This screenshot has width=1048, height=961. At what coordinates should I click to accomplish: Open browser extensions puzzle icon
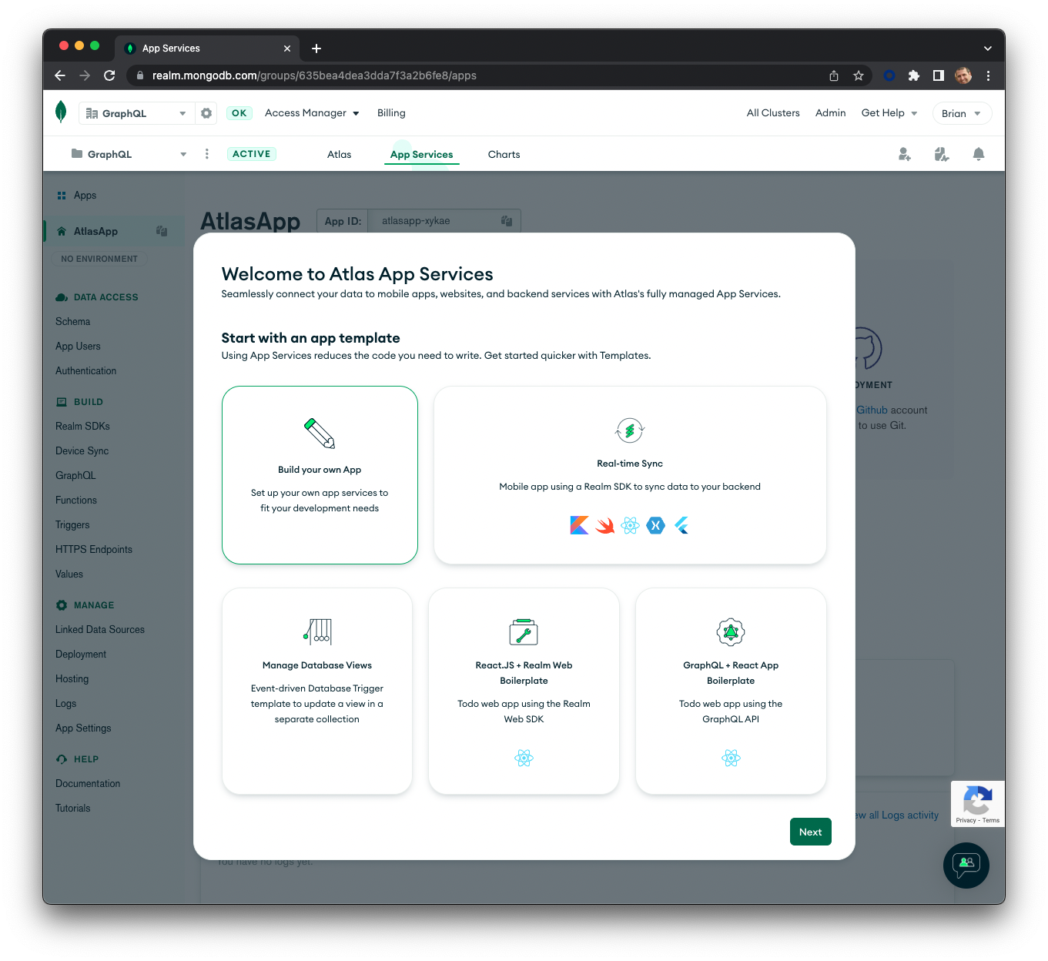point(914,75)
